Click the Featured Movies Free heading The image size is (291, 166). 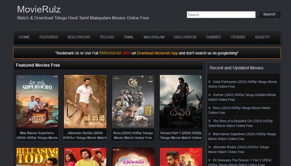click(38, 65)
